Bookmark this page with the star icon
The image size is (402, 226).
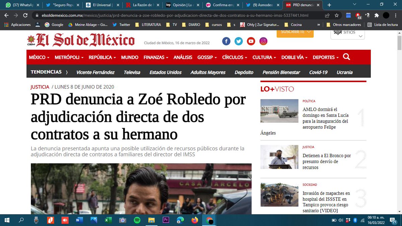(x=337, y=15)
